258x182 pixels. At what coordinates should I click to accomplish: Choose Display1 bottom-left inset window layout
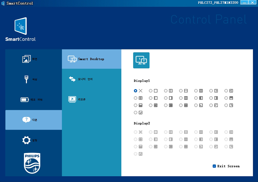click(196, 105)
